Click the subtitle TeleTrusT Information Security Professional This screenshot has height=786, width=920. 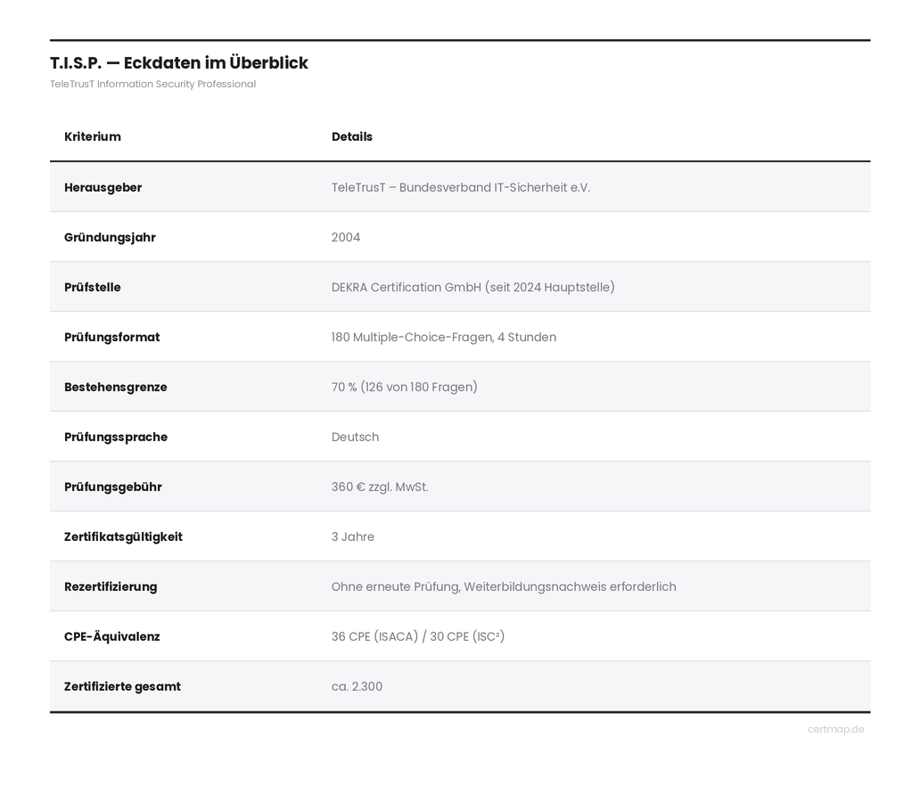coord(152,84)
